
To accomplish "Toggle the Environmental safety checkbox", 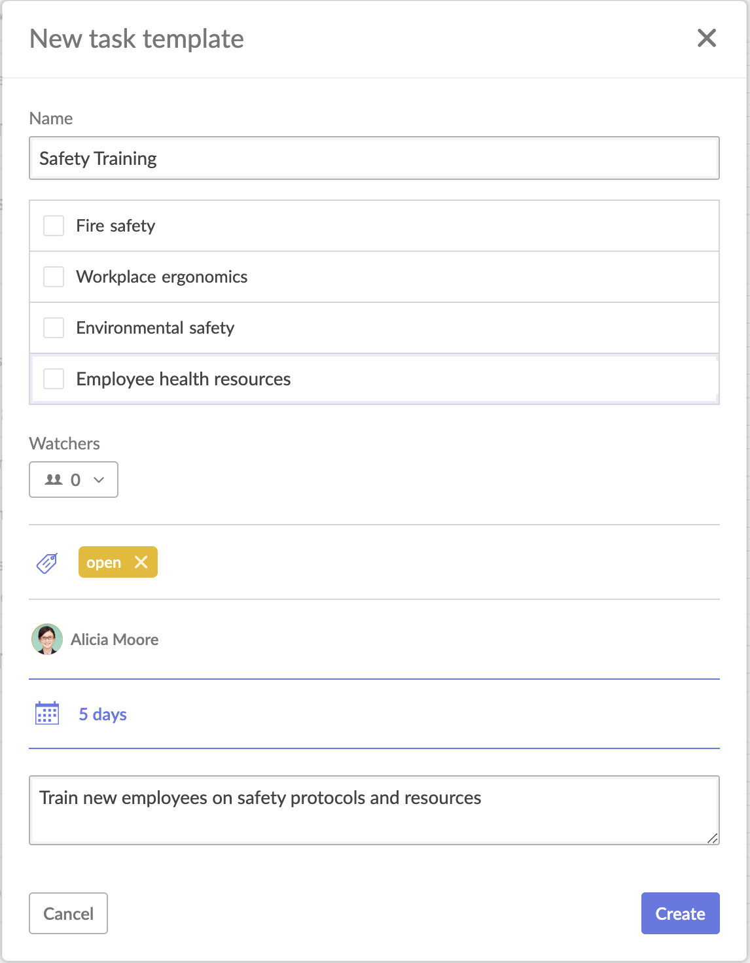I will [54, 328].
